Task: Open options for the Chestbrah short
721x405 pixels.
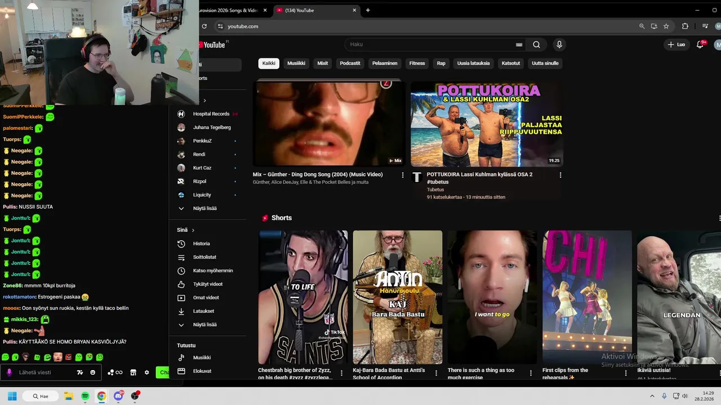Action: coord(341,372)
